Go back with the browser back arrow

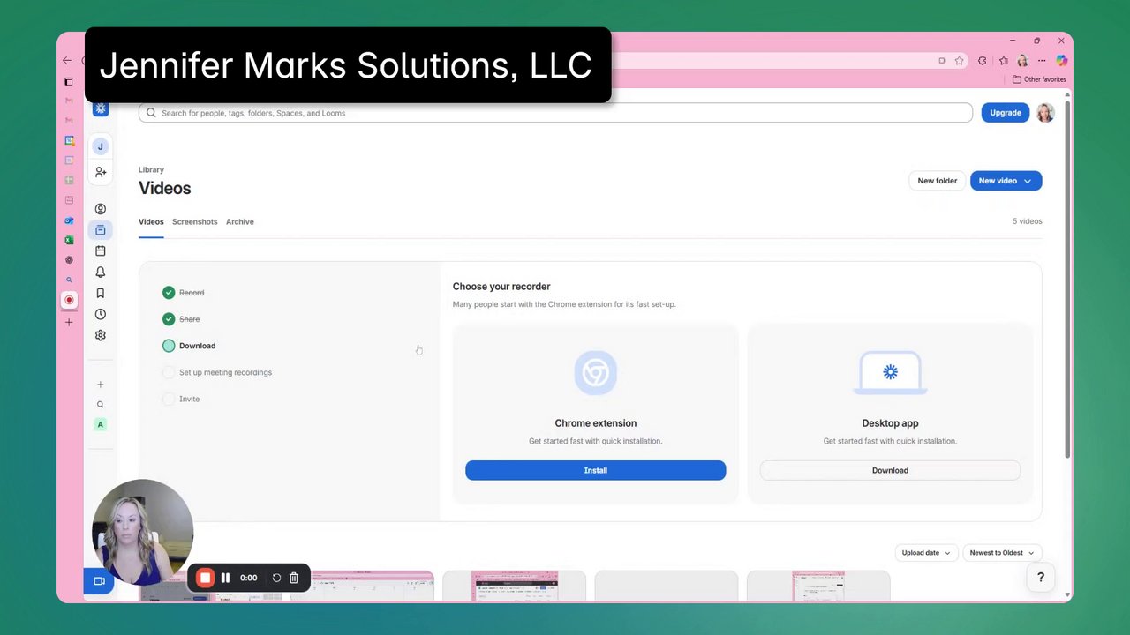point(67,61)
